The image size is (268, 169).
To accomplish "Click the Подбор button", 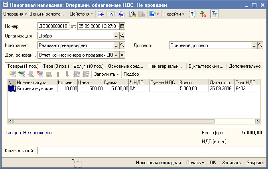I will tap(131, 74).
